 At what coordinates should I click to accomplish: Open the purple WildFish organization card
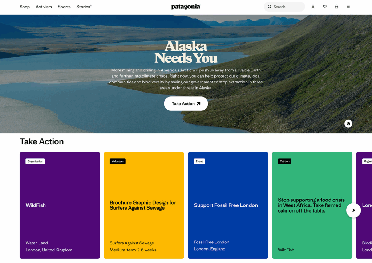pos(60,205)
